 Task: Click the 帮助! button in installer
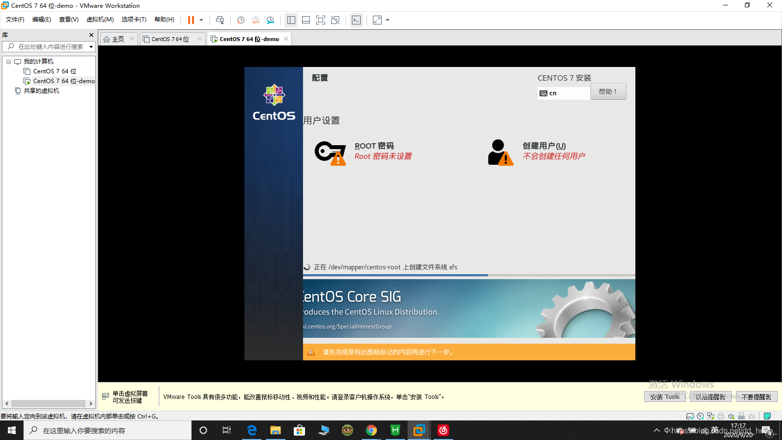pyautogui.click(x=608, y=91)
